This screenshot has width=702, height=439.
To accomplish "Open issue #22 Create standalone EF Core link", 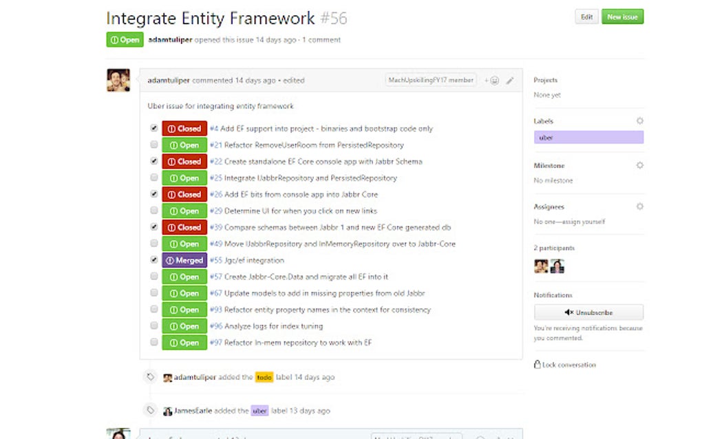I will [316, 162].
